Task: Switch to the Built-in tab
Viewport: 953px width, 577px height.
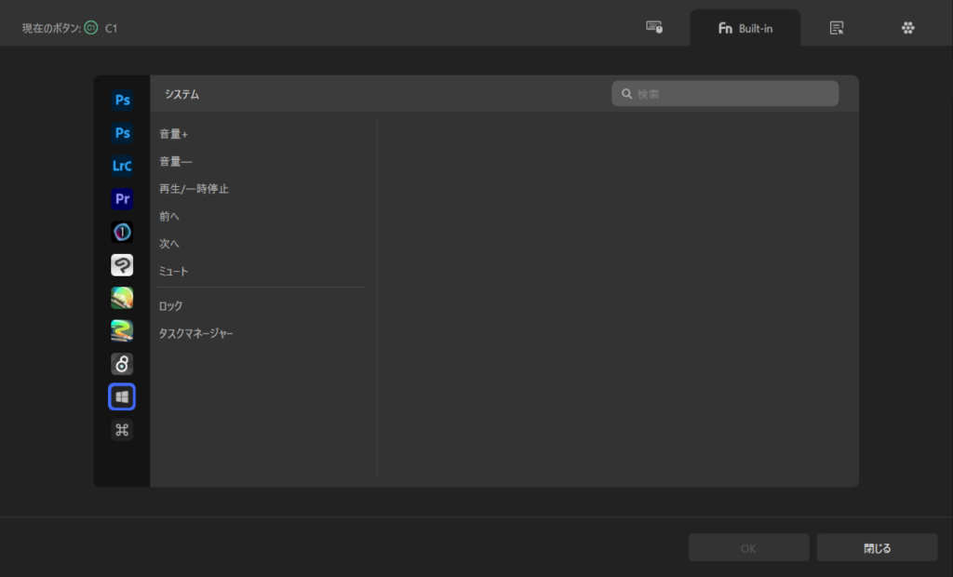Action: pyautogui.click(x=745, y=28)
